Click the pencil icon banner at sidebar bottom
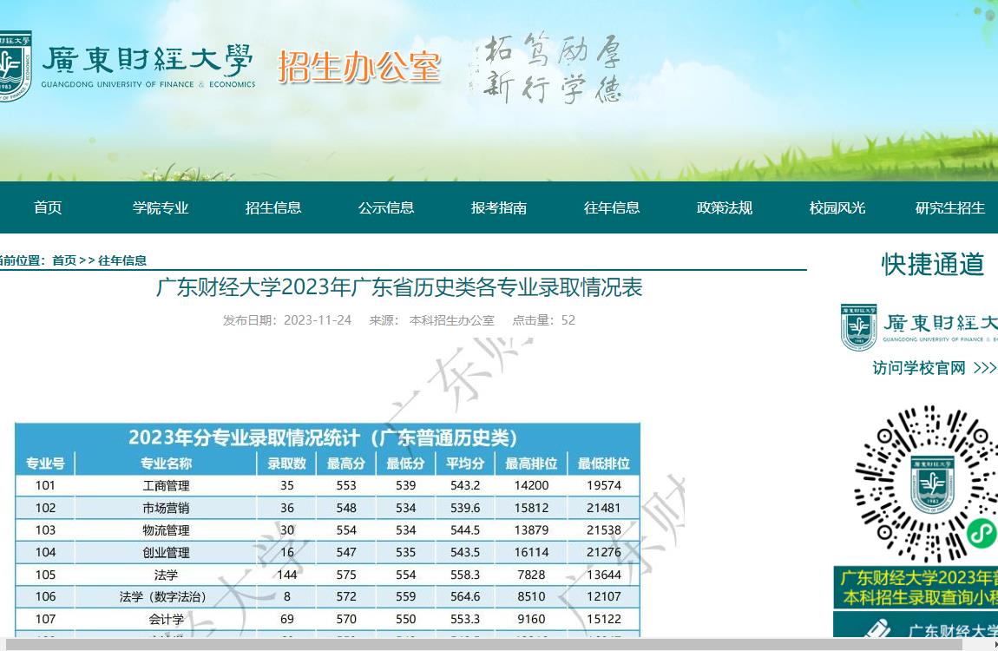998x651 pixels. click(x=916, y=625)
